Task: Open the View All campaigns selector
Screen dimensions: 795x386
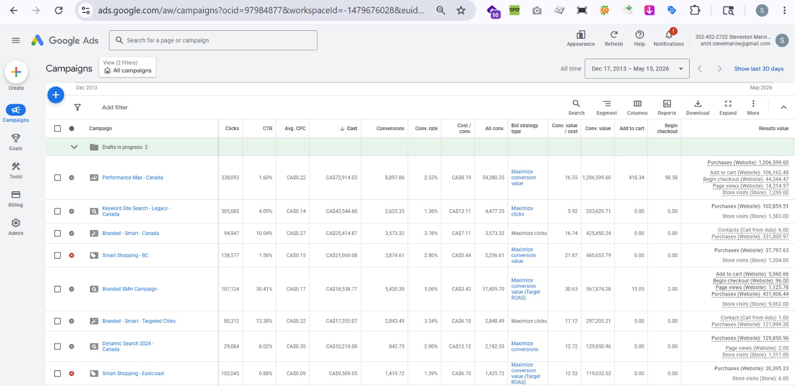Action: point(128,67)
